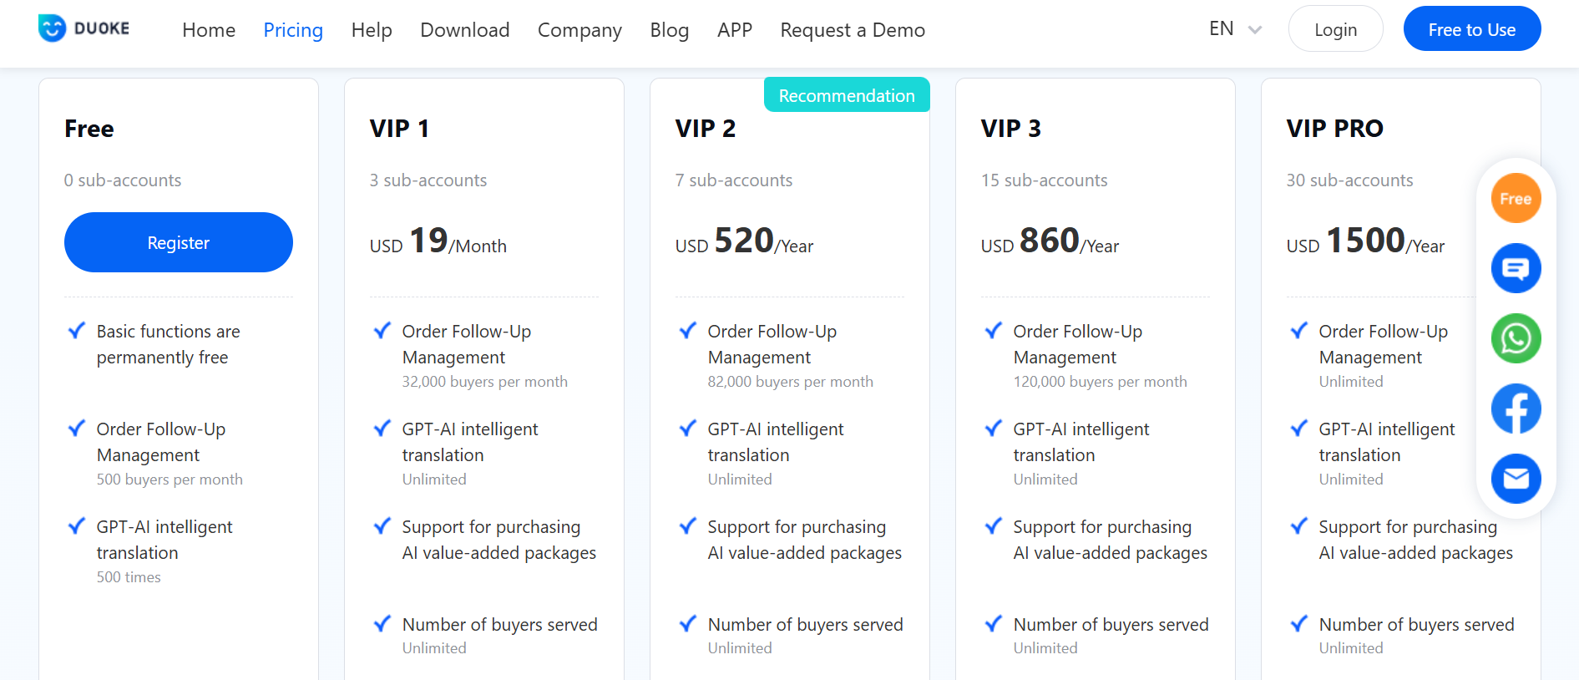Click the language selector chevron arrow

click(1254, 30)
